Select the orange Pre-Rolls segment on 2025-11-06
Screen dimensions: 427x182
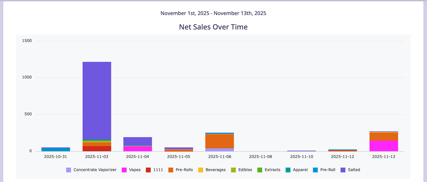[219, 141]
